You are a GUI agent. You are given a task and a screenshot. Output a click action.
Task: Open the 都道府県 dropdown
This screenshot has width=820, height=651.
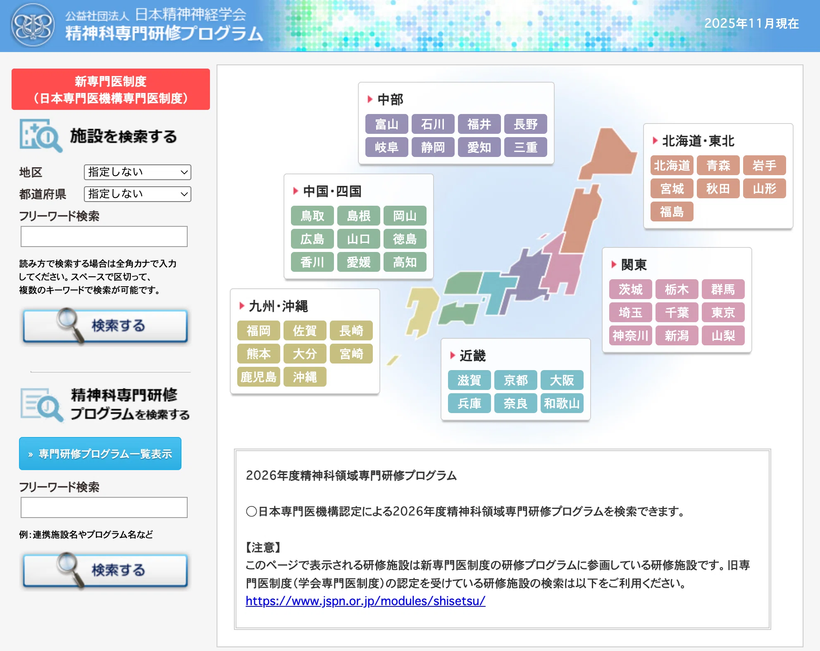138,194
